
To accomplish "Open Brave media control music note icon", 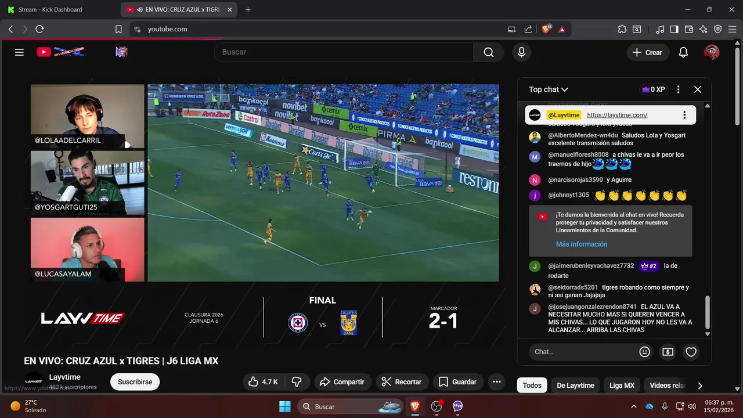I will click(660, 29).
